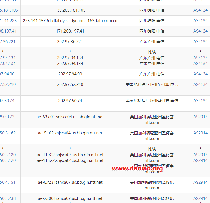Click the blue IP link ending 52.210

[8, 84]
